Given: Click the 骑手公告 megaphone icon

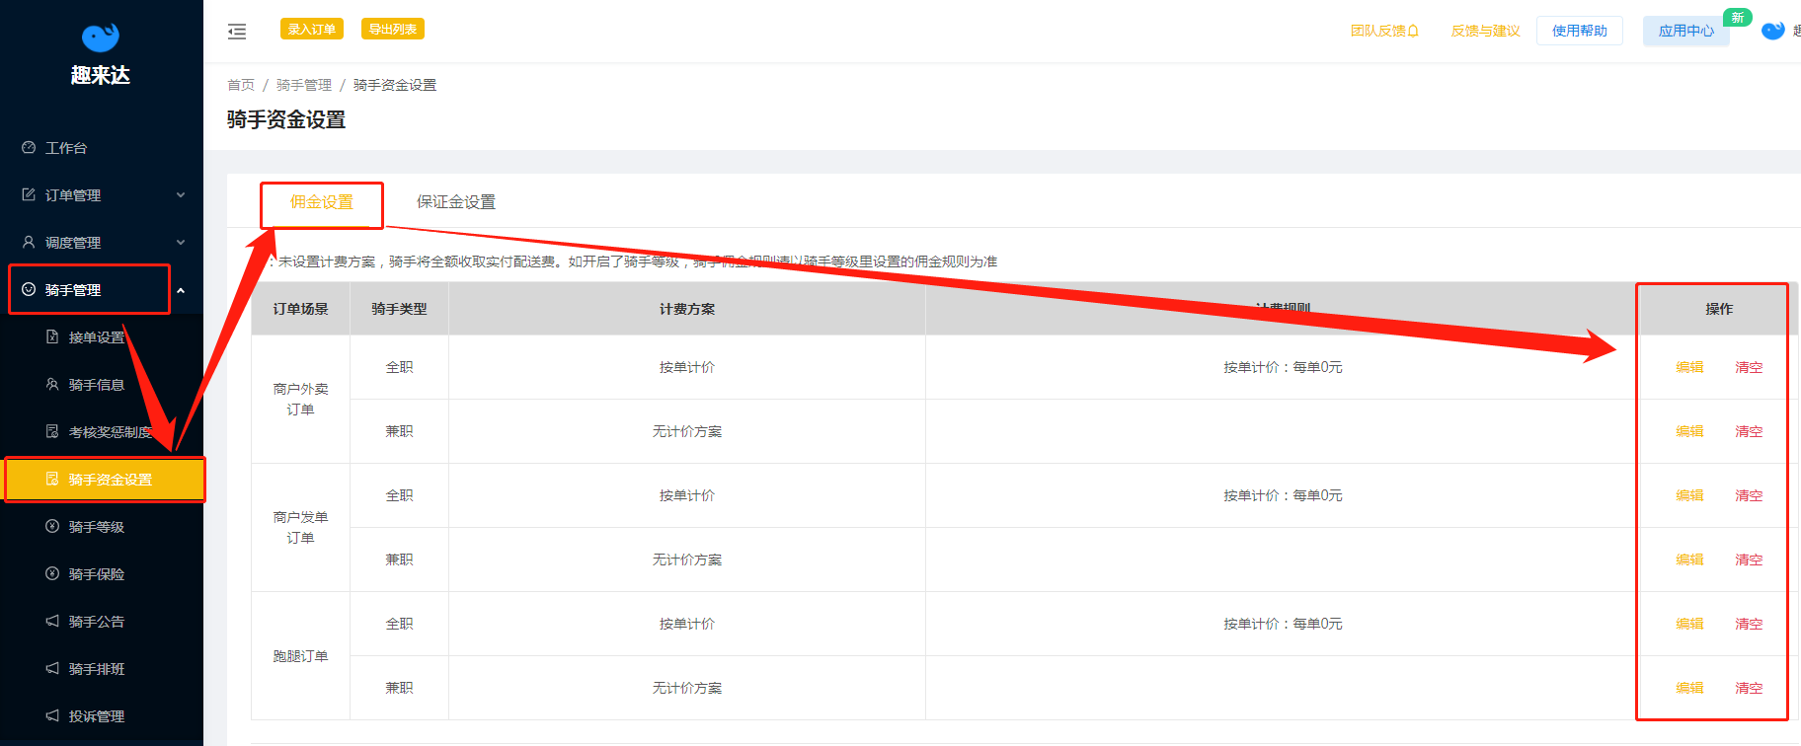Looking at the screenshot, I should click(x=52, y=621).
